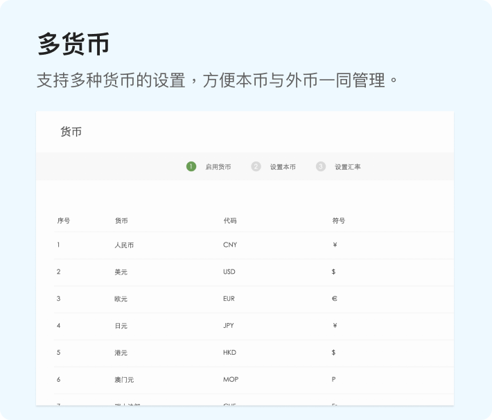Click the HKD code cell
This screenshot has width=492, height=420.
pos(229,353)
